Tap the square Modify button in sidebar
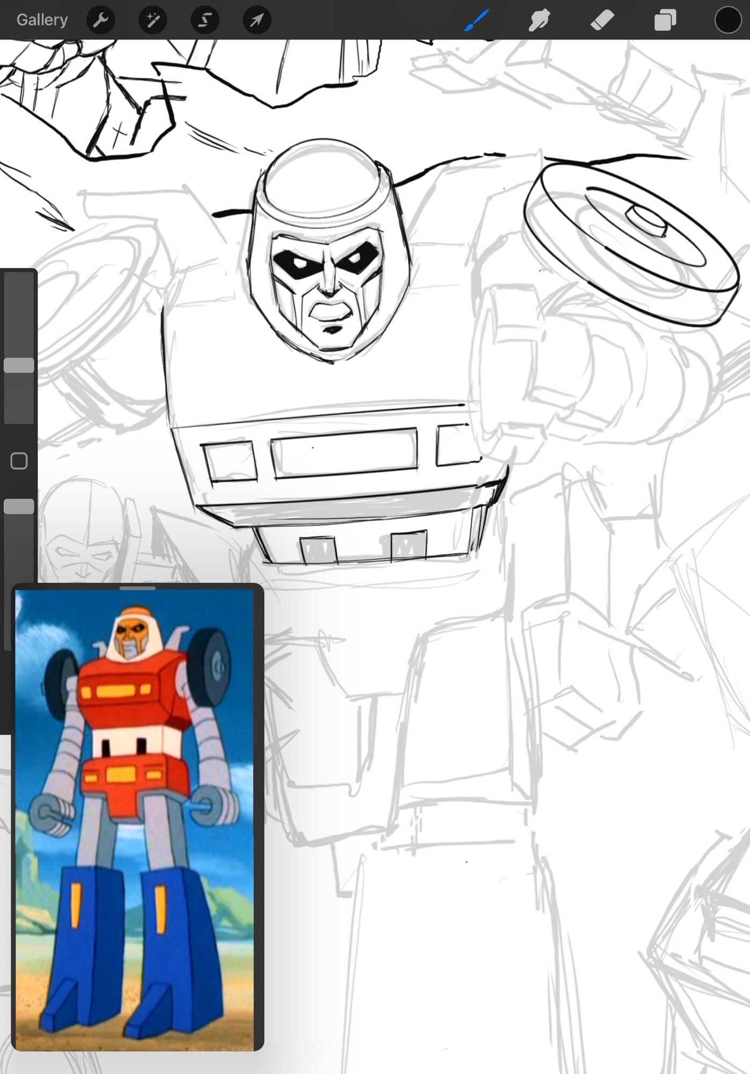The image size is (750, 1074). coord(19,461)
